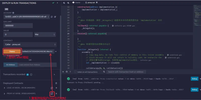
Task: Click the search with transaction hash field
Action: pos(126,72)
